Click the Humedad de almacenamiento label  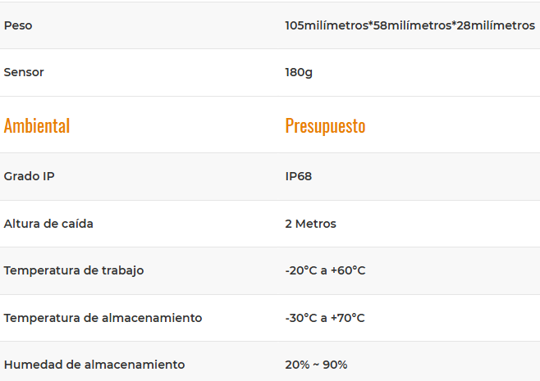94,365
